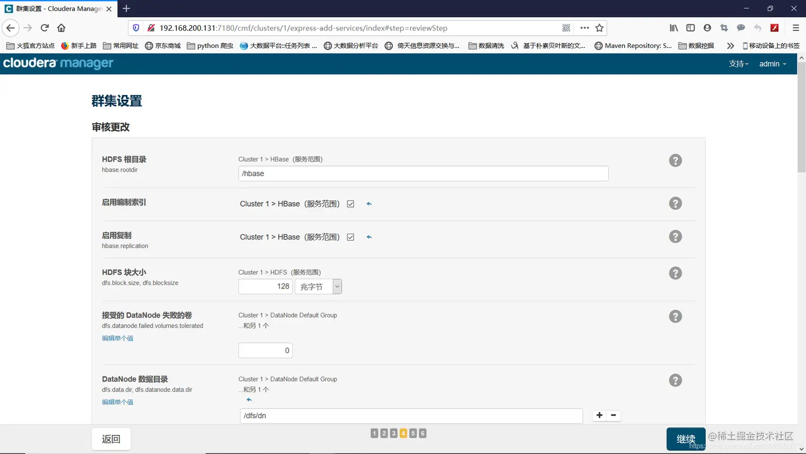The height and width of the screenshot is (454, 806).
Task: Open the Library toolbar icon
Action: click(674, 28)
